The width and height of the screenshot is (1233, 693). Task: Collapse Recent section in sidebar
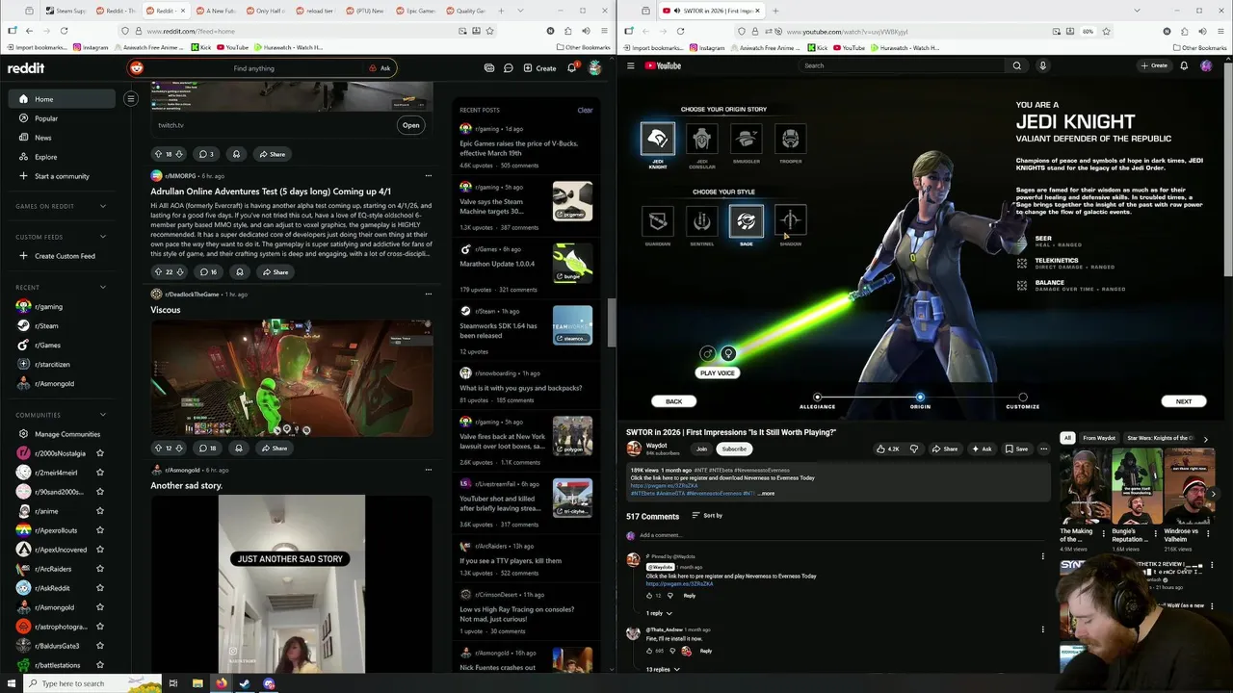[x=103, y=287]
